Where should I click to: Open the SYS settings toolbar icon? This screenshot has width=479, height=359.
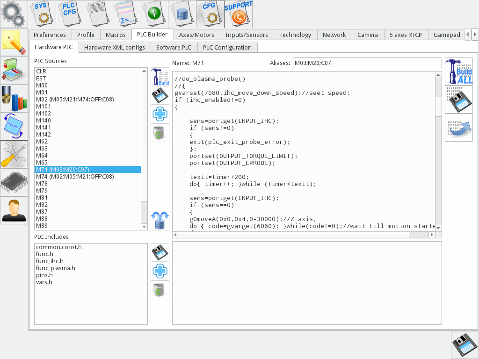tap(42, 14)
